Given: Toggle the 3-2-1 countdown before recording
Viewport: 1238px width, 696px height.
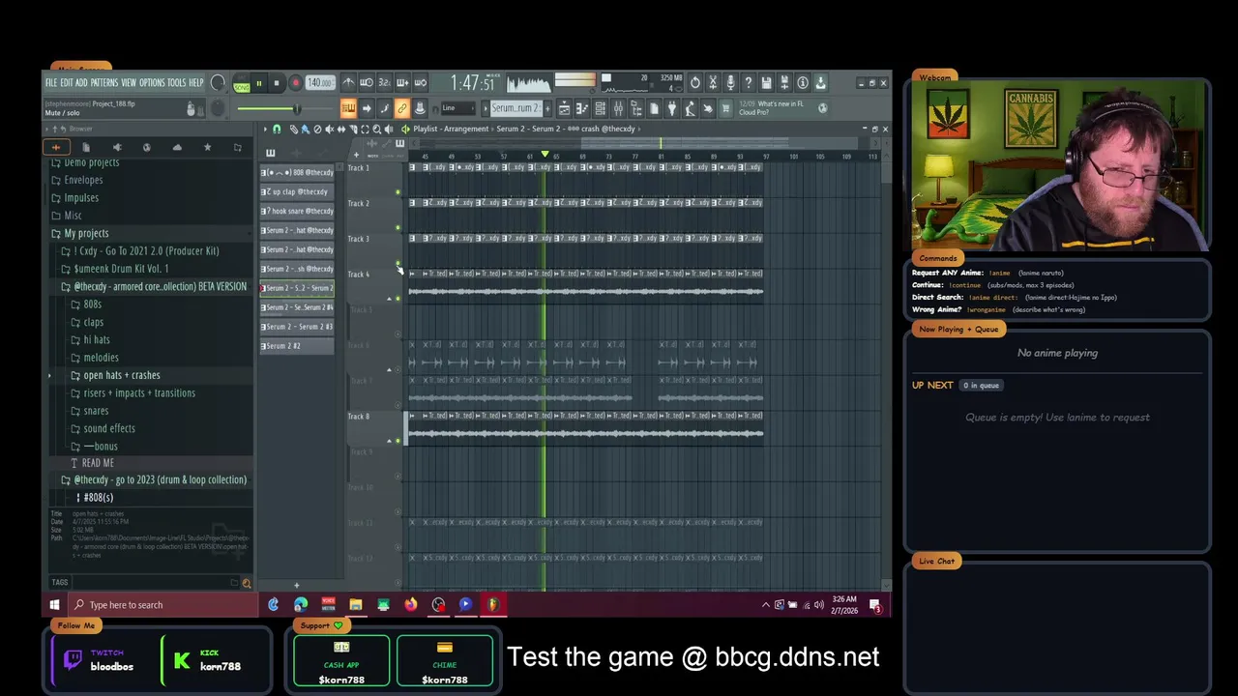Looking at the screenshot, I should click(384, 83).
